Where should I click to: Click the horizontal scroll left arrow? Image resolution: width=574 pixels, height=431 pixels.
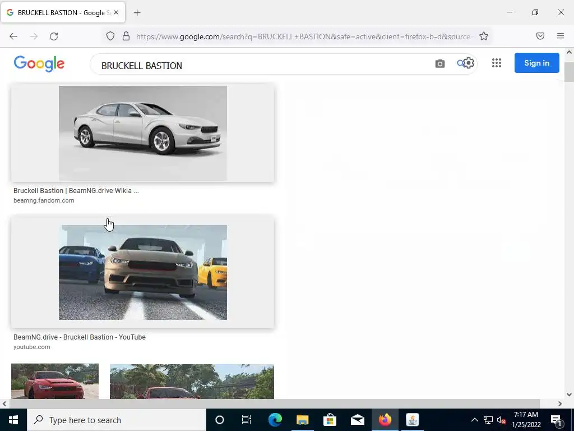click(4, 404)
